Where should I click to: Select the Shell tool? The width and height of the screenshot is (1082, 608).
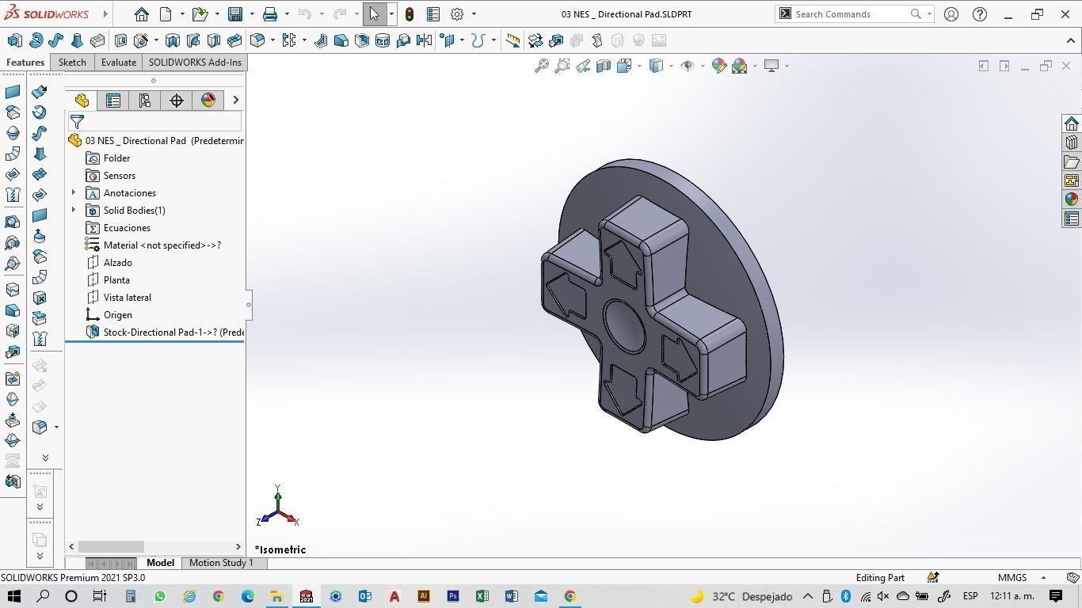tap(362, 40)
